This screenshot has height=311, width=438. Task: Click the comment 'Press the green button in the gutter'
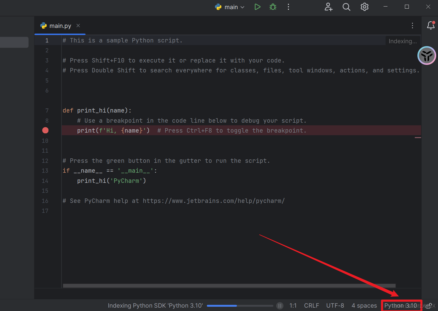[x=166, y=161]
